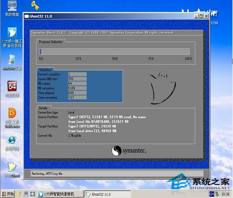Open the windows安装 desktop shortcut

click(x=12, y=62)
